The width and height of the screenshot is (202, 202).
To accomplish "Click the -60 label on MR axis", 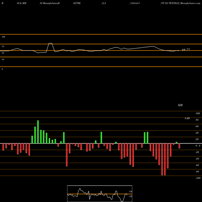I will (x=197, y=165).
